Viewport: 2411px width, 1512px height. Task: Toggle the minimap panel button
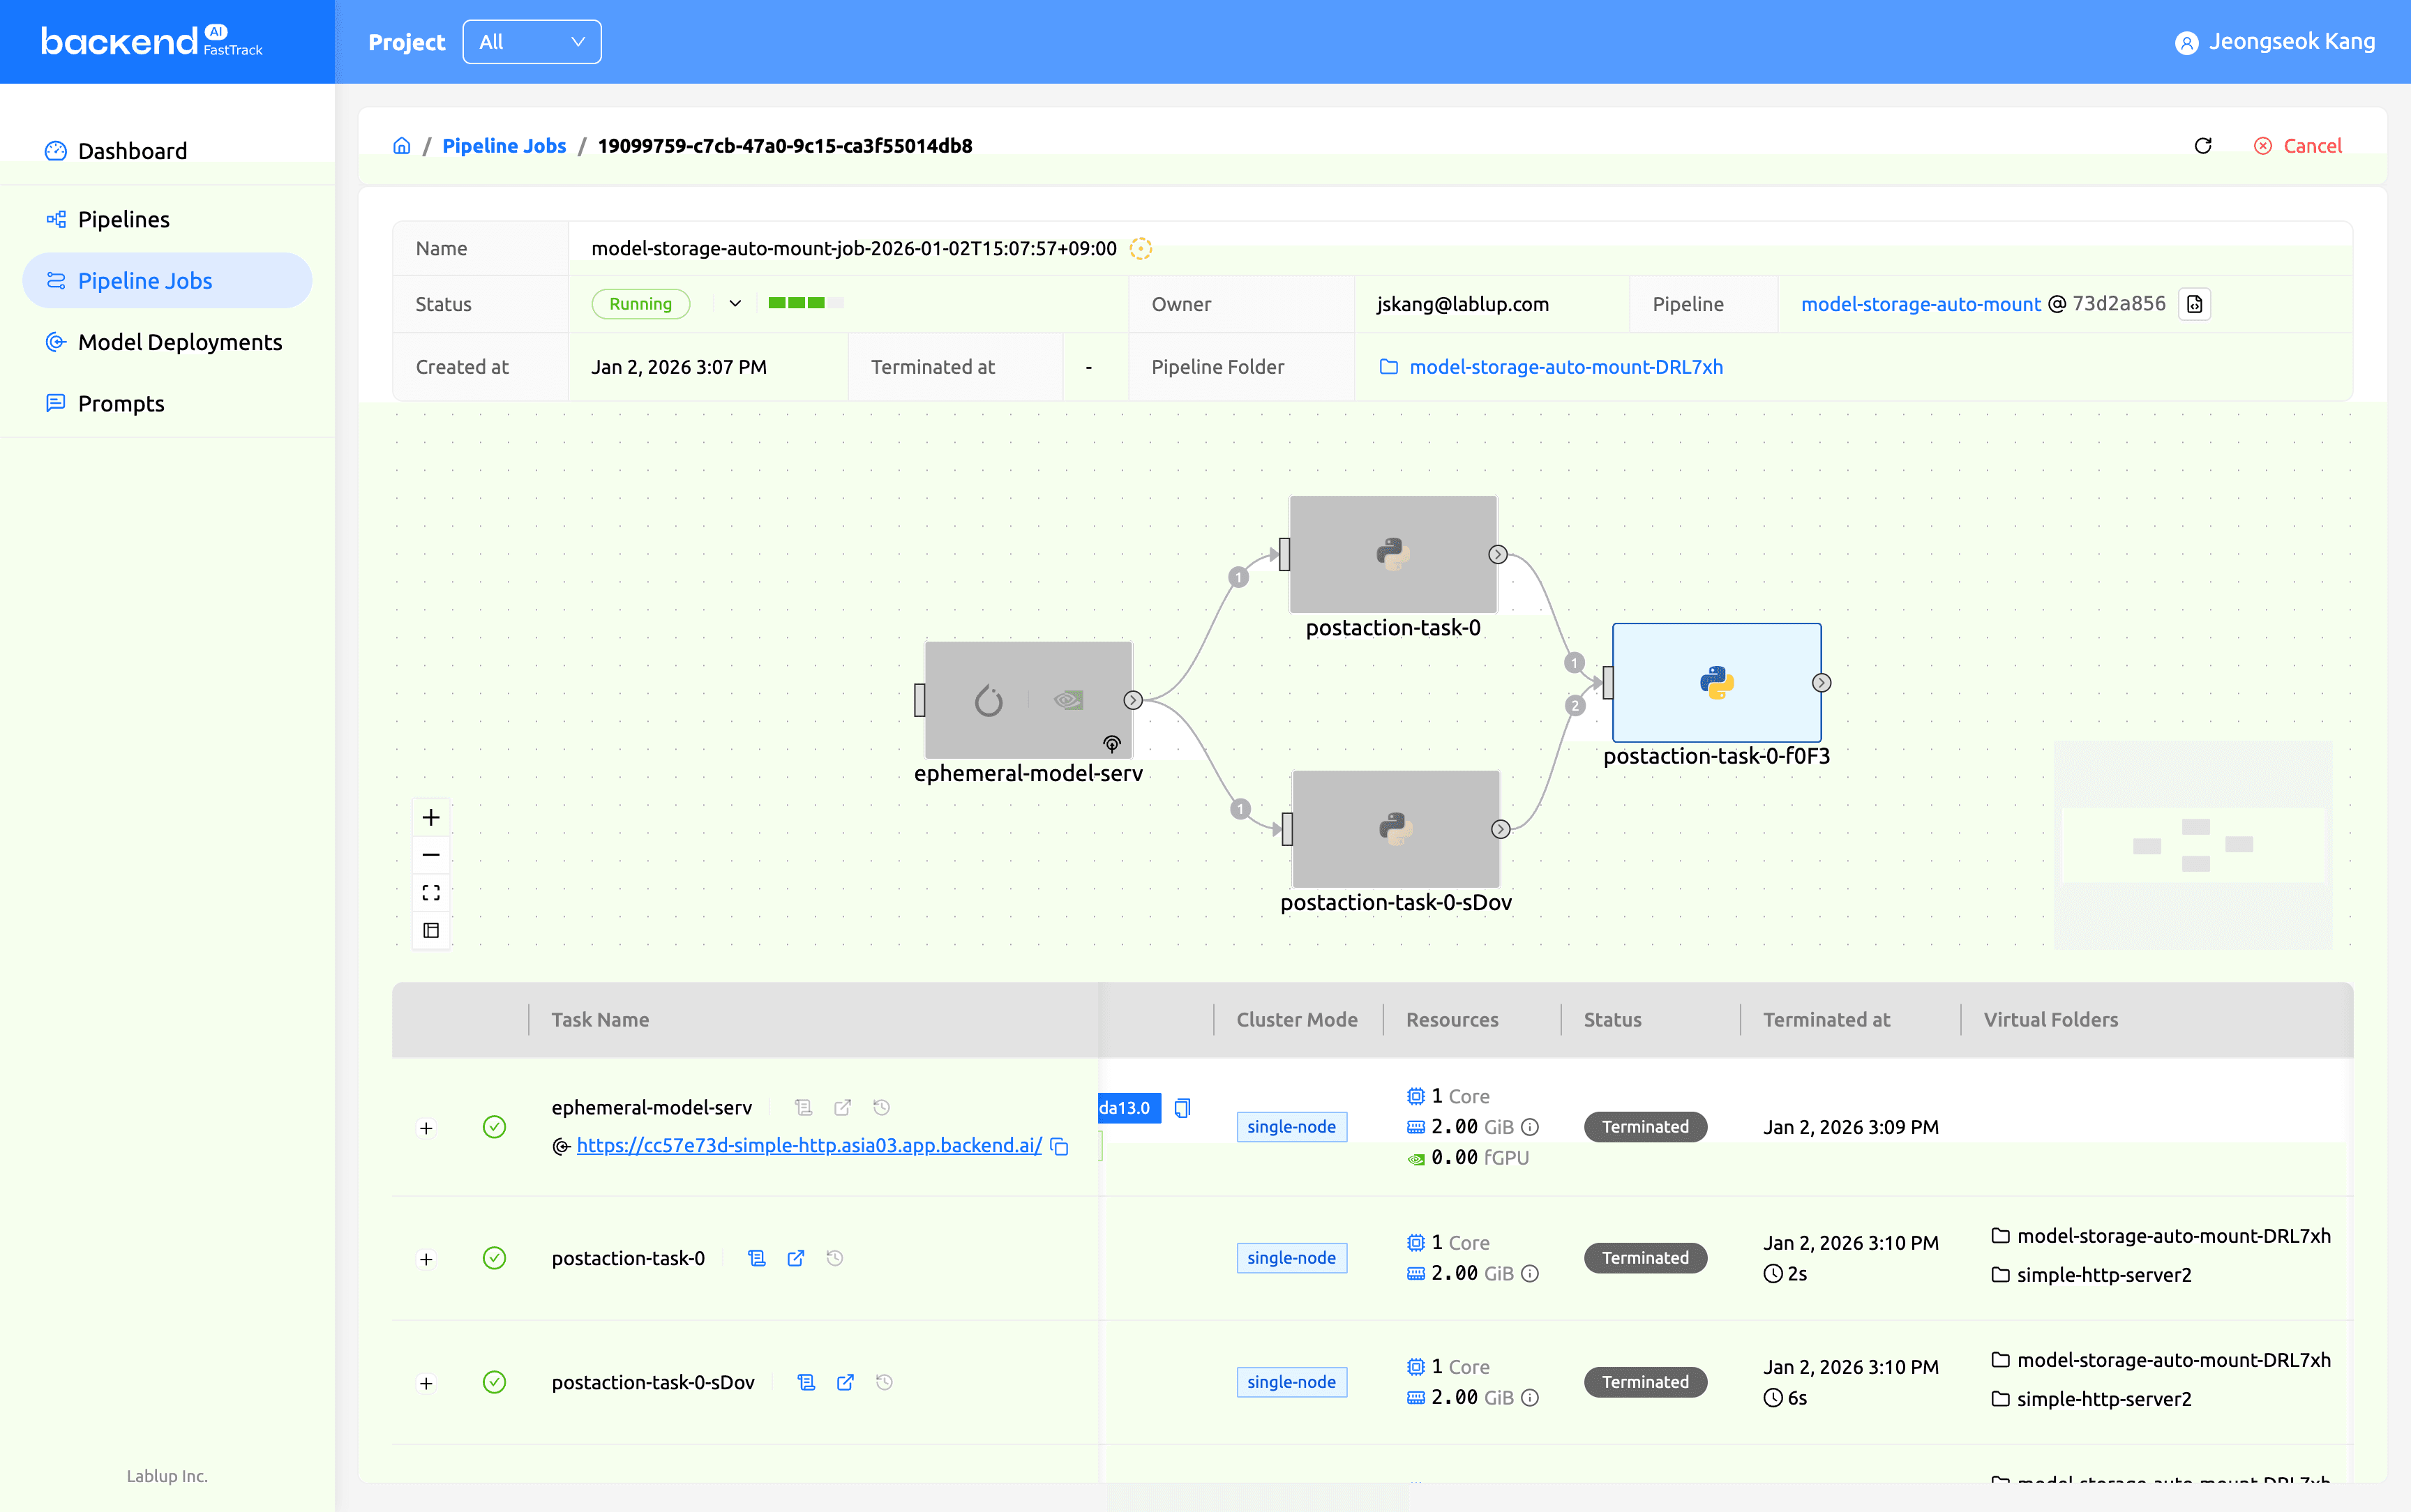point(431,930)
